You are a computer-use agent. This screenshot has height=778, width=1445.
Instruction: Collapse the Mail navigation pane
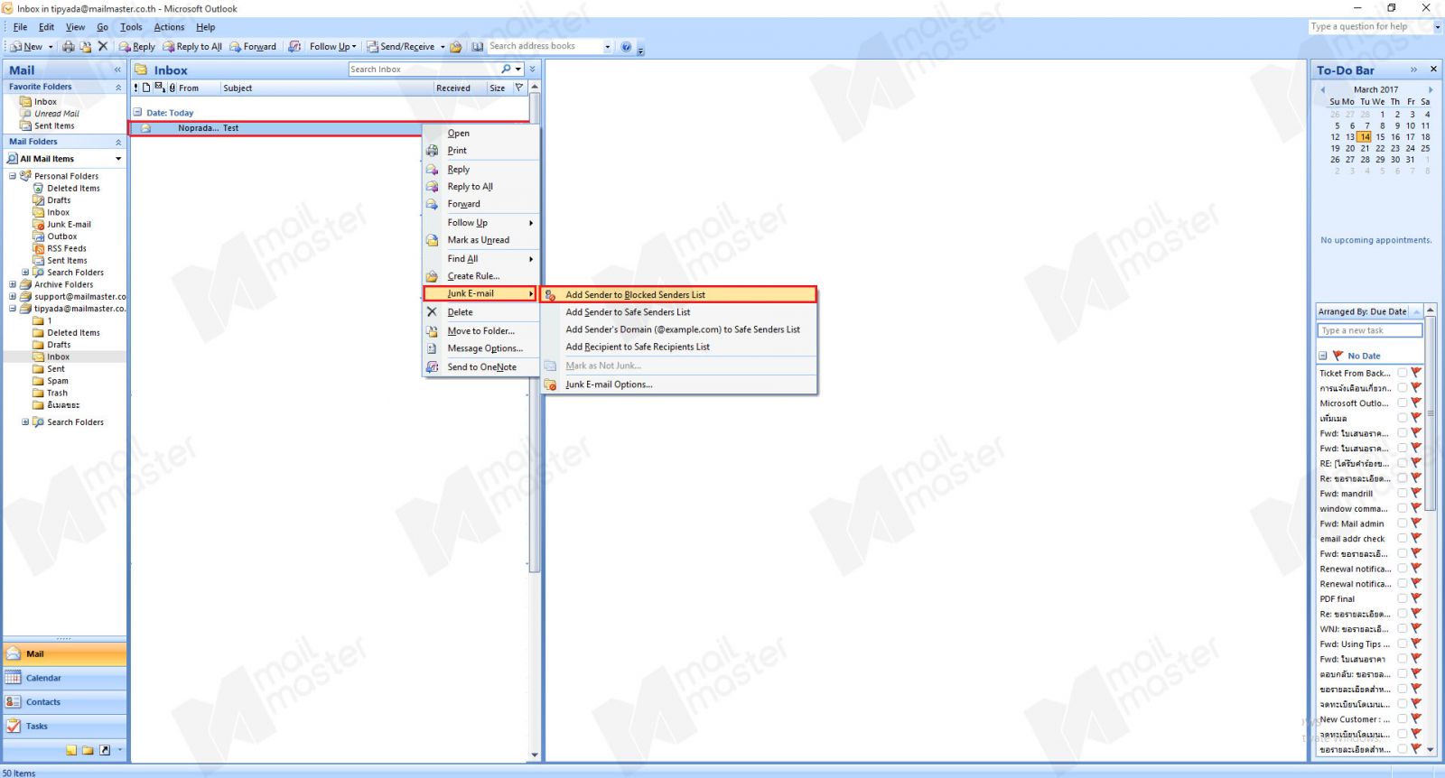pyautogui.click(x=117, y=69)
